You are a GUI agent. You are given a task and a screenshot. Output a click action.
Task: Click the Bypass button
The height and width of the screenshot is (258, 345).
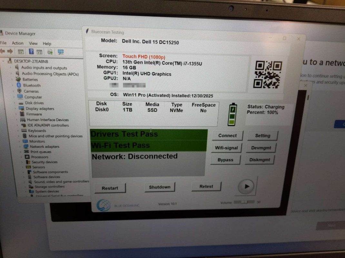(x=225, y=160)
